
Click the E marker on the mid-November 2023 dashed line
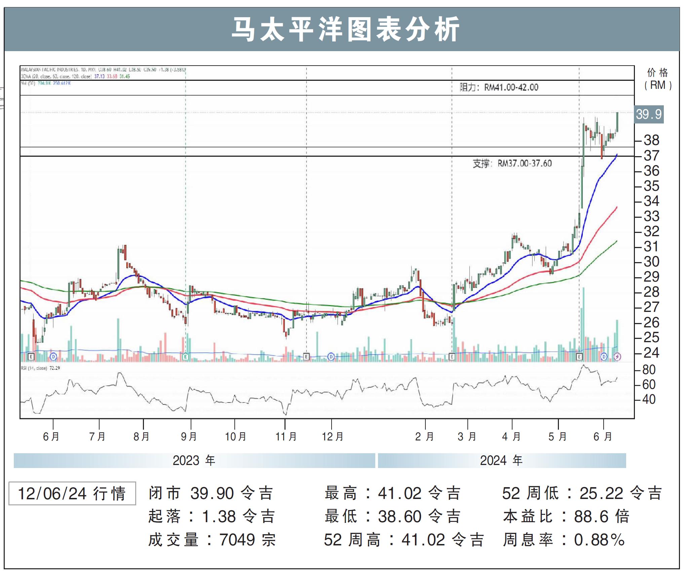coord(306,356)
